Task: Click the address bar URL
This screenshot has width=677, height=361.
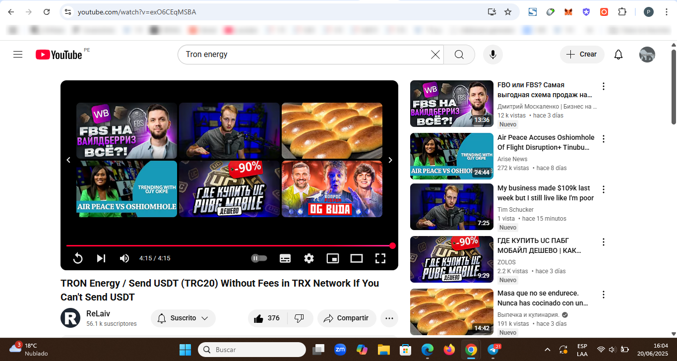Action: pyautogui.click(x=137, y=12)
